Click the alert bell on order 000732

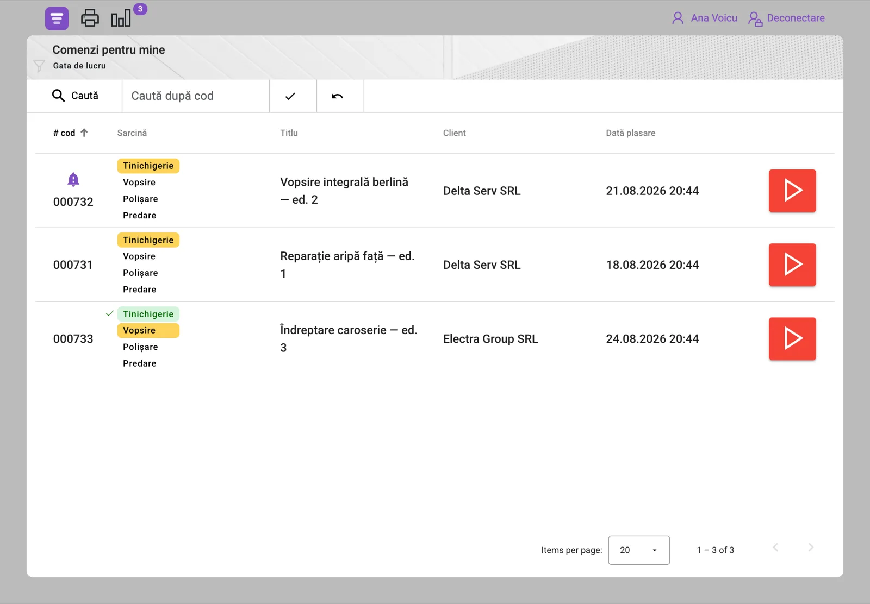pos(73,179)
